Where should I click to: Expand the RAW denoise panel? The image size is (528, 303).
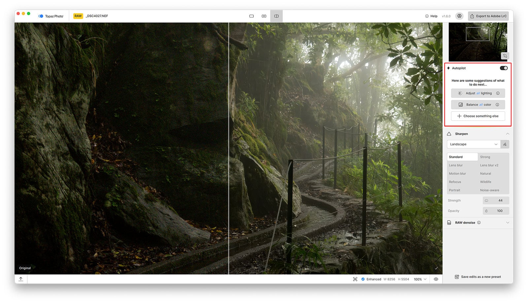pyautogui.click(x=508, y=223)
